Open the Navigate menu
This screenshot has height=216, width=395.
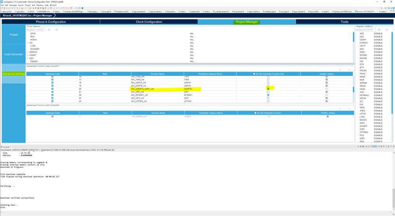pyautogui.click(x=13, y=5)
